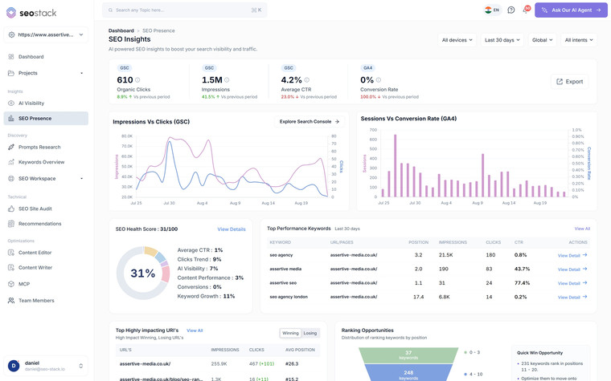Click the search magnifier icon

(x=111, y=10)
